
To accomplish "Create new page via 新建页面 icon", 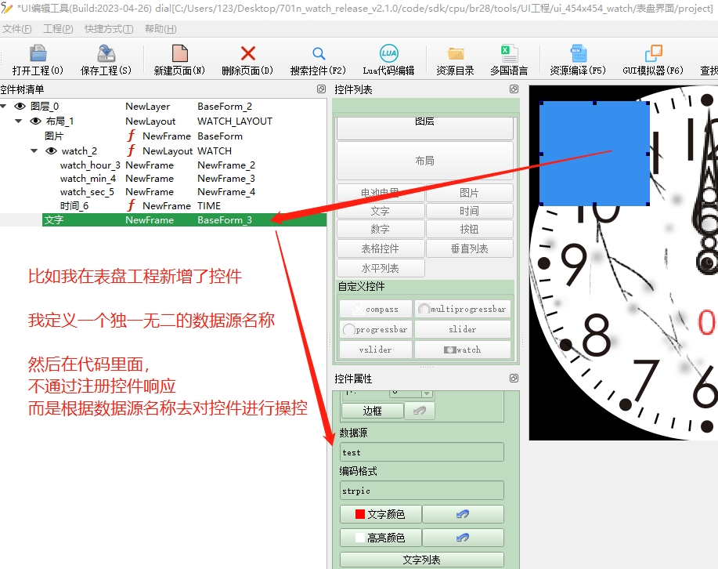I will [179, 53].
